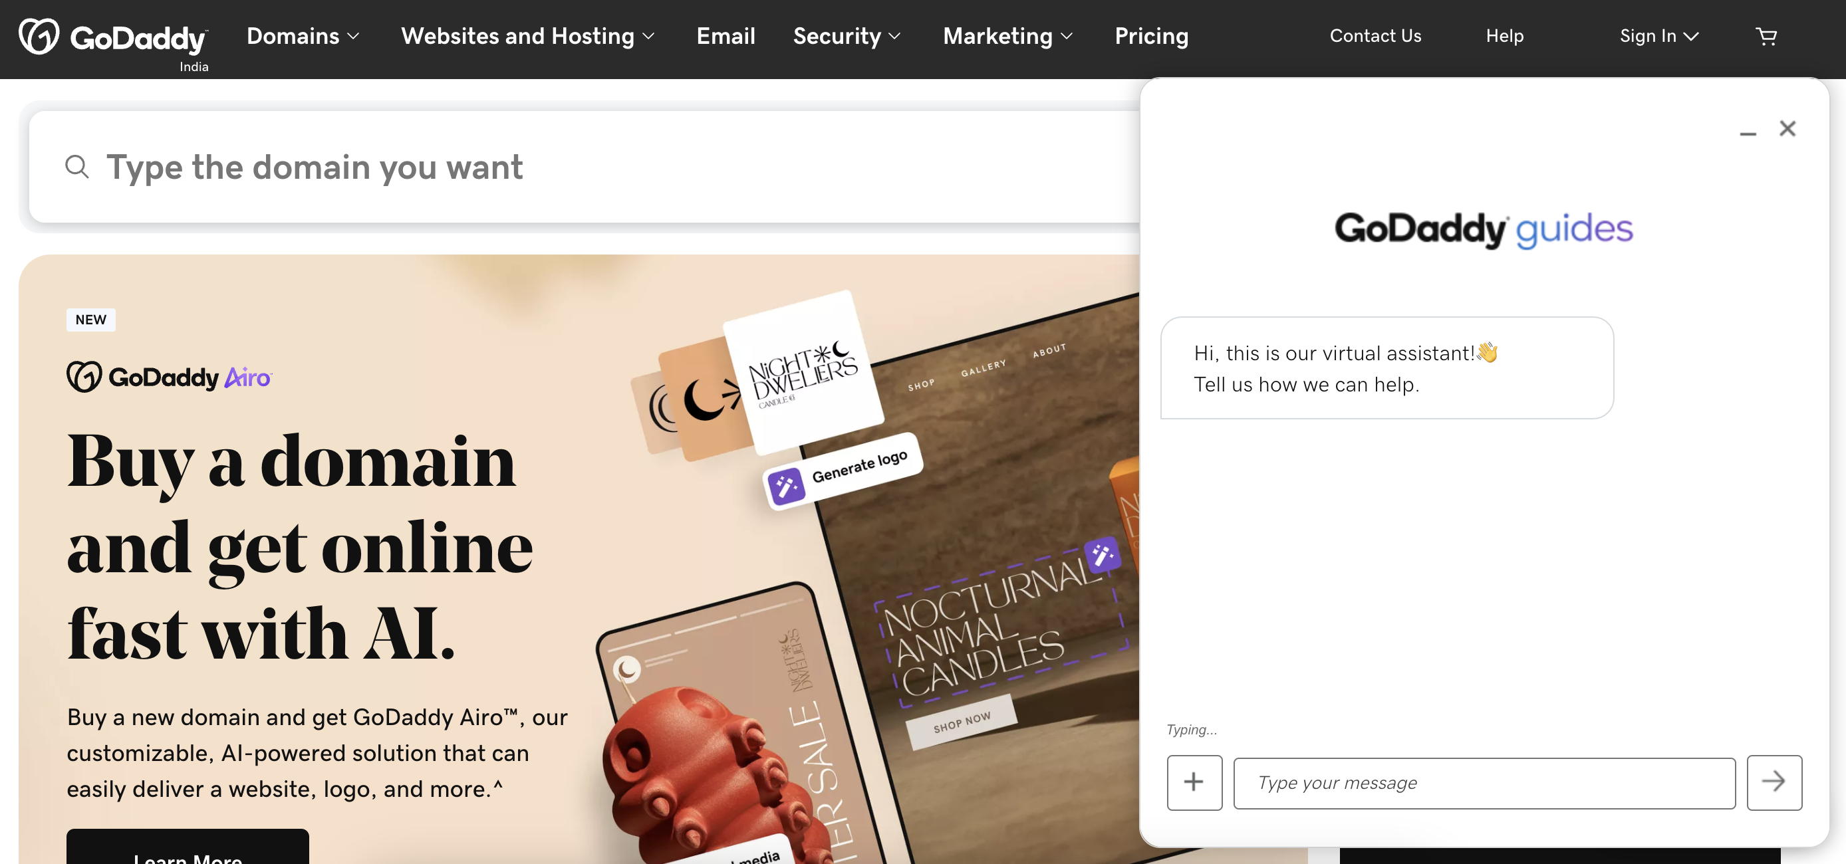
Task: Open the Help link
Action: coord(1504,37)
